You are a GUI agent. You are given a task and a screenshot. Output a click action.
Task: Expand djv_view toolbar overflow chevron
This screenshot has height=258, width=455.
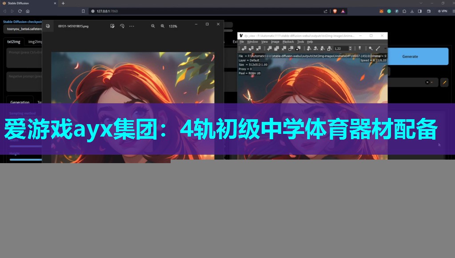[x=385, y=48]
